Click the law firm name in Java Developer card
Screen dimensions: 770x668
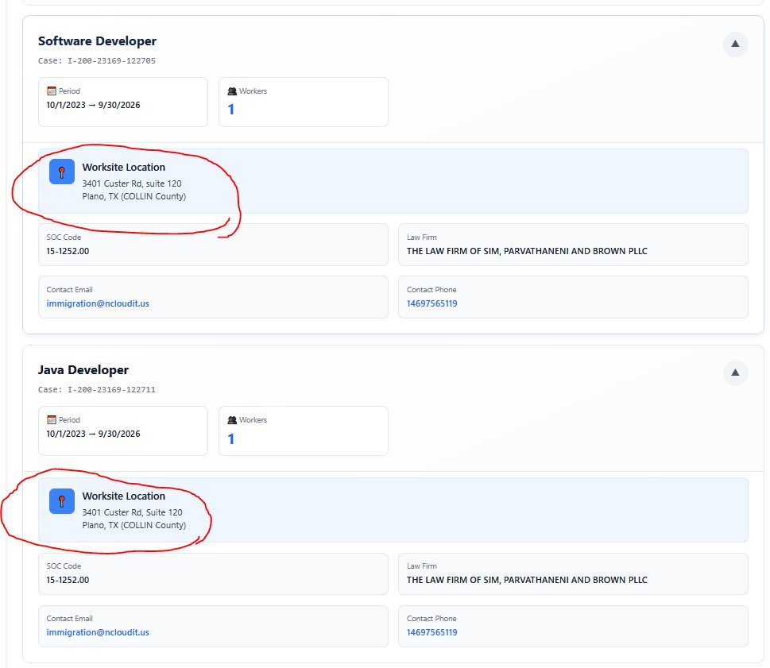coord(527,580)
